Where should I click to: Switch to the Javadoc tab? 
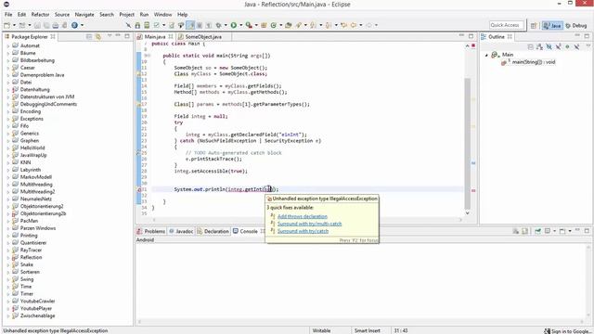182,231
